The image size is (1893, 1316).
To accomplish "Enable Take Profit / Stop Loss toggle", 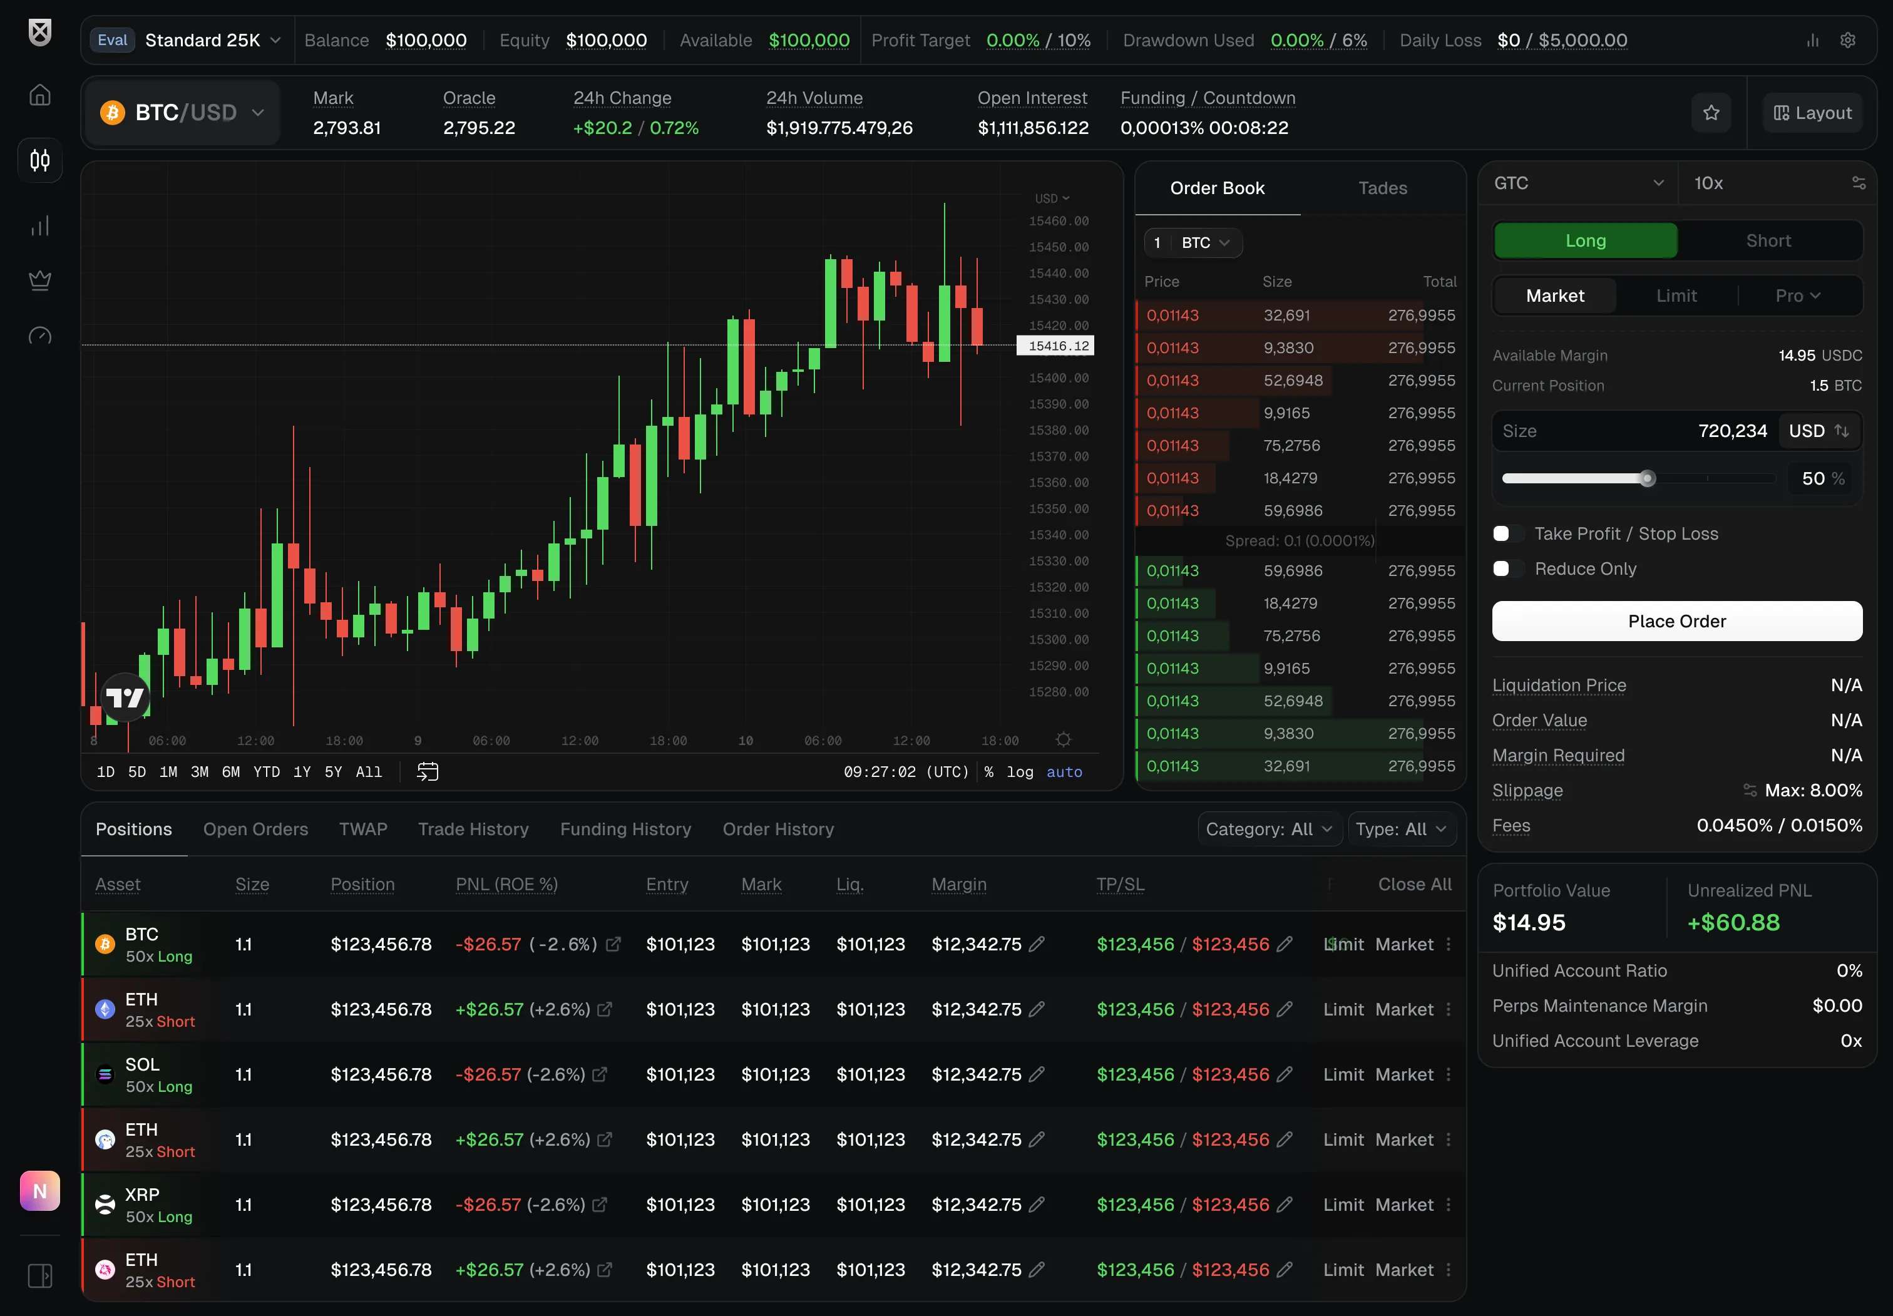I will 1508,534.
